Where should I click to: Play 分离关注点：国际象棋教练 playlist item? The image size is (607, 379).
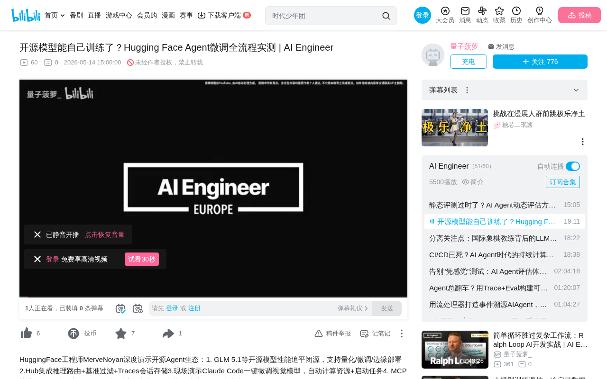[505, 238]
